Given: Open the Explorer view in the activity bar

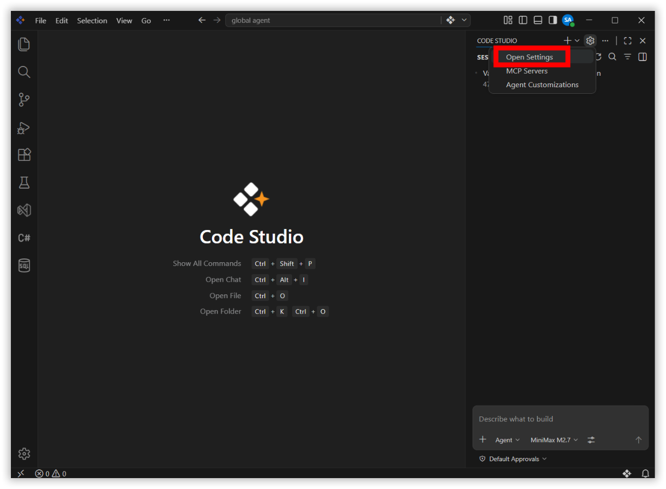Looking at the screenshot, I should pos(24,44).
